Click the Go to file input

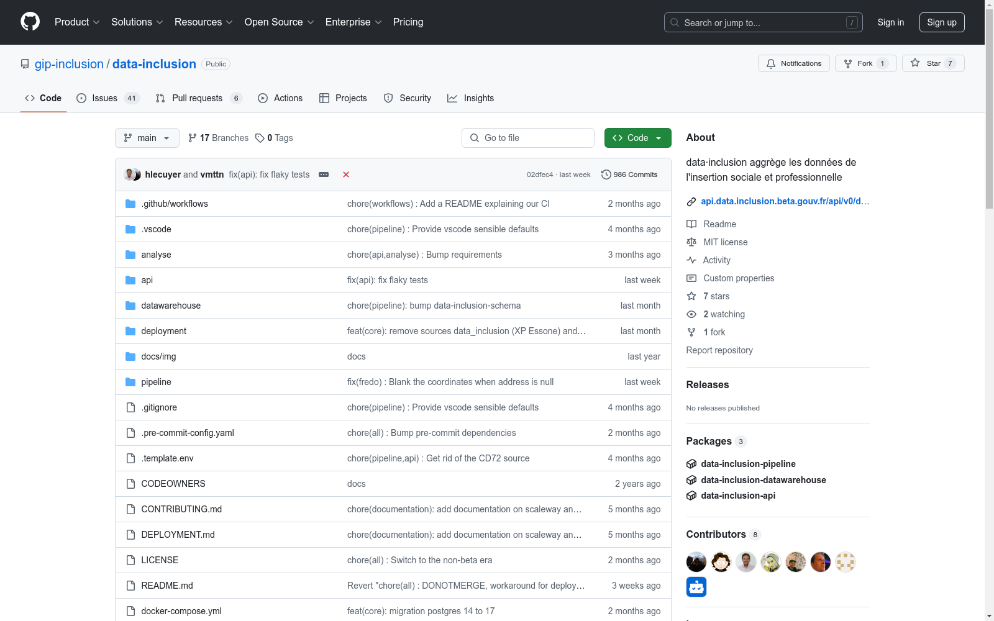point(528,138)
